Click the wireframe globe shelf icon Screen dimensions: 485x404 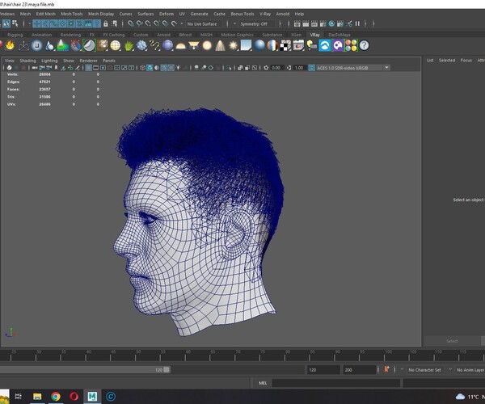116,45
